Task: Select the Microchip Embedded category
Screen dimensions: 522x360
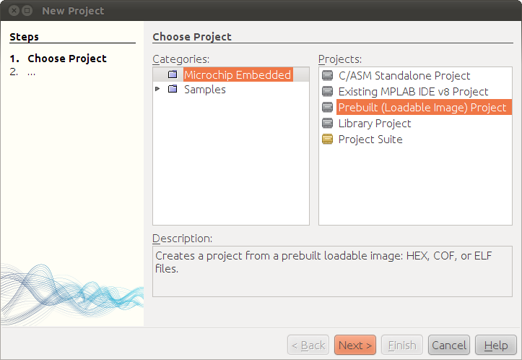Action: click(238, 74)
